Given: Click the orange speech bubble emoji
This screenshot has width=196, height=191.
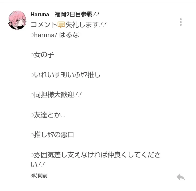Looking at the screenshot, I should coord(61,24).
